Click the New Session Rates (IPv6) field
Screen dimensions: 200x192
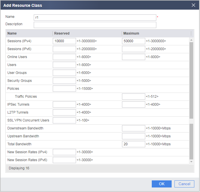click(x=64, y=160)
